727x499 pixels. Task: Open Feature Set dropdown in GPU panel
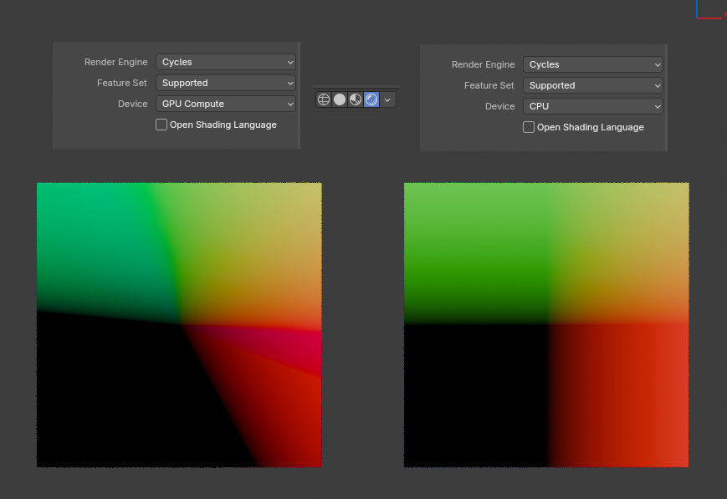click(x=226, y=83)
